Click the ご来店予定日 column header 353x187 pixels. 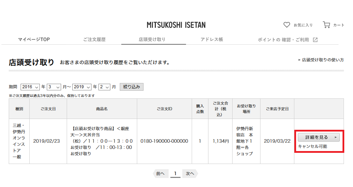(277, 109)
